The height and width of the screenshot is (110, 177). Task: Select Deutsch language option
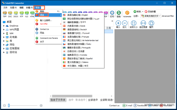pos(83,29)
